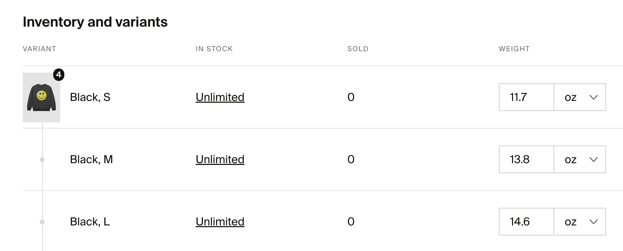Click the SOLD column header
This screenshot has width=623, height=251.
(x=358, y=49)
